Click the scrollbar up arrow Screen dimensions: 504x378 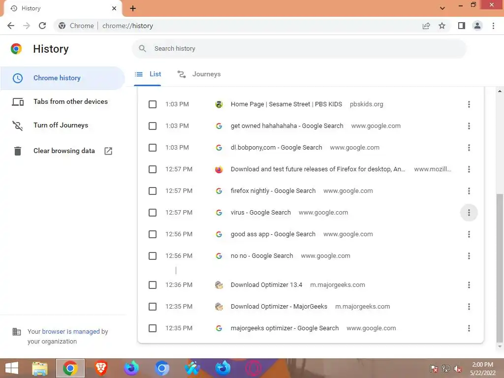click(x=500, y=91)
